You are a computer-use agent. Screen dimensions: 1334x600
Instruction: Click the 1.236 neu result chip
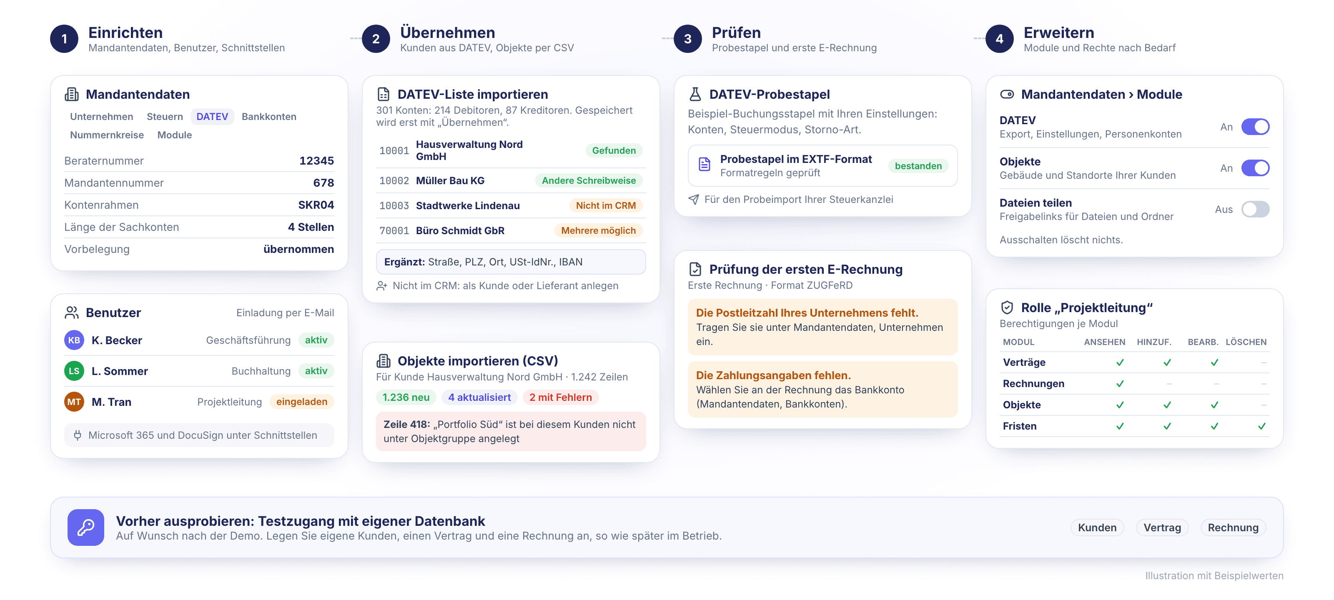(x=406, y=397)
